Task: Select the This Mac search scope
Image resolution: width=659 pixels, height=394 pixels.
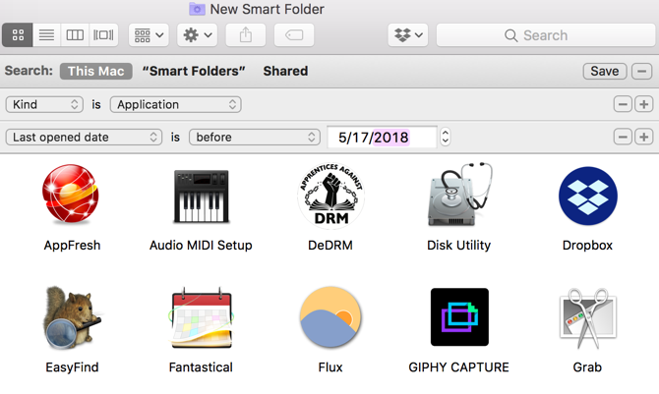Action: point(96,71)
